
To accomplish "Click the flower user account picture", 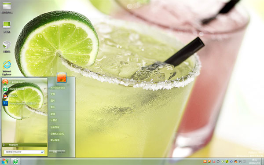I will click(x=62, y=77).
